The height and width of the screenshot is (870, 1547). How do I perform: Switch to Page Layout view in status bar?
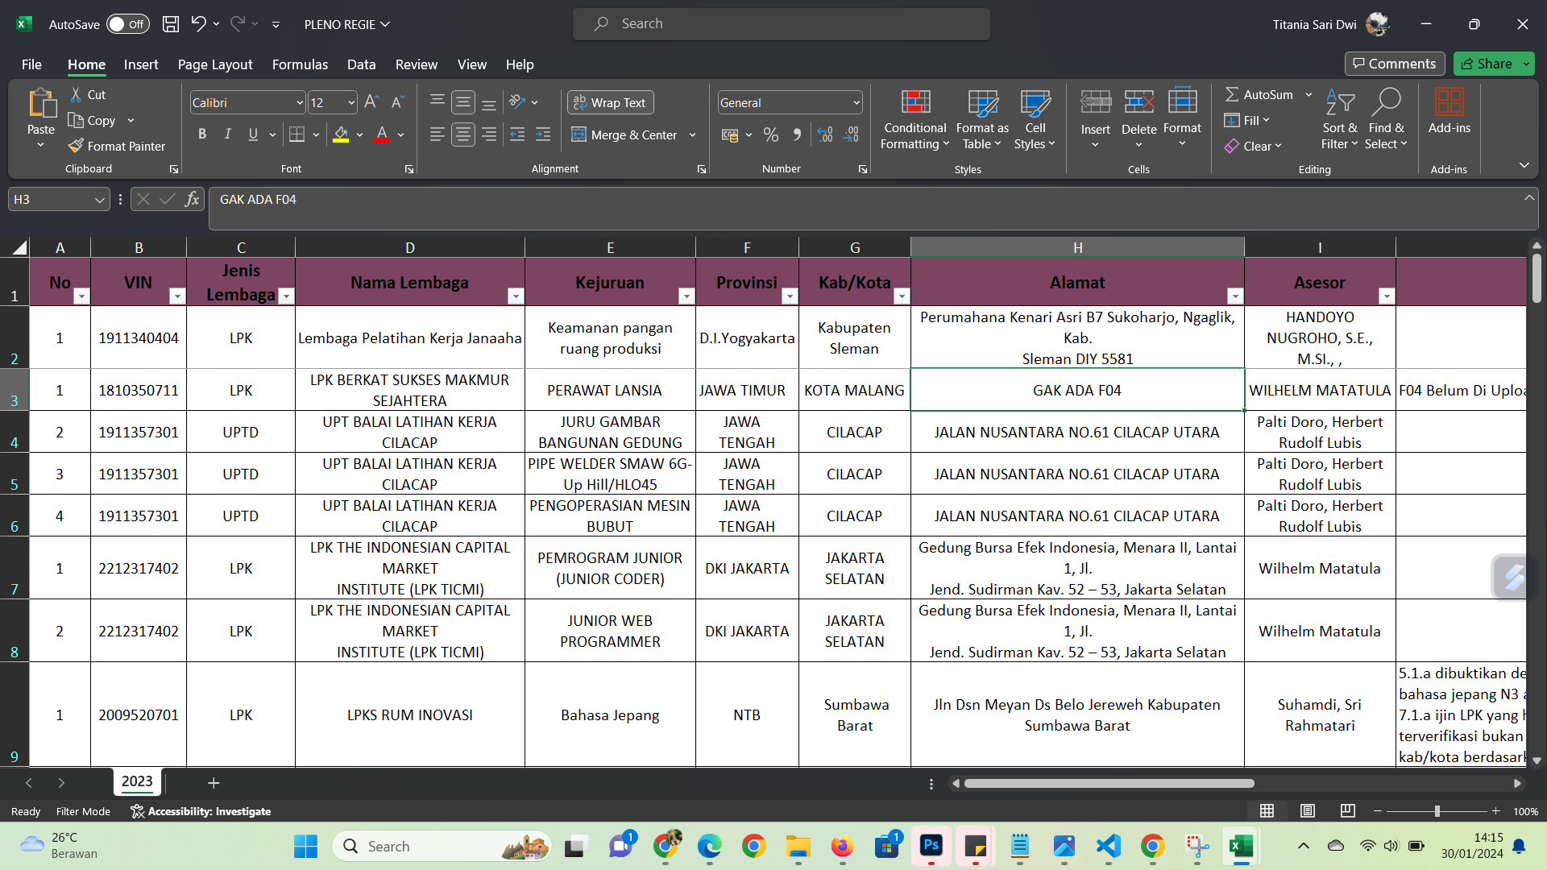[1308, 811]
